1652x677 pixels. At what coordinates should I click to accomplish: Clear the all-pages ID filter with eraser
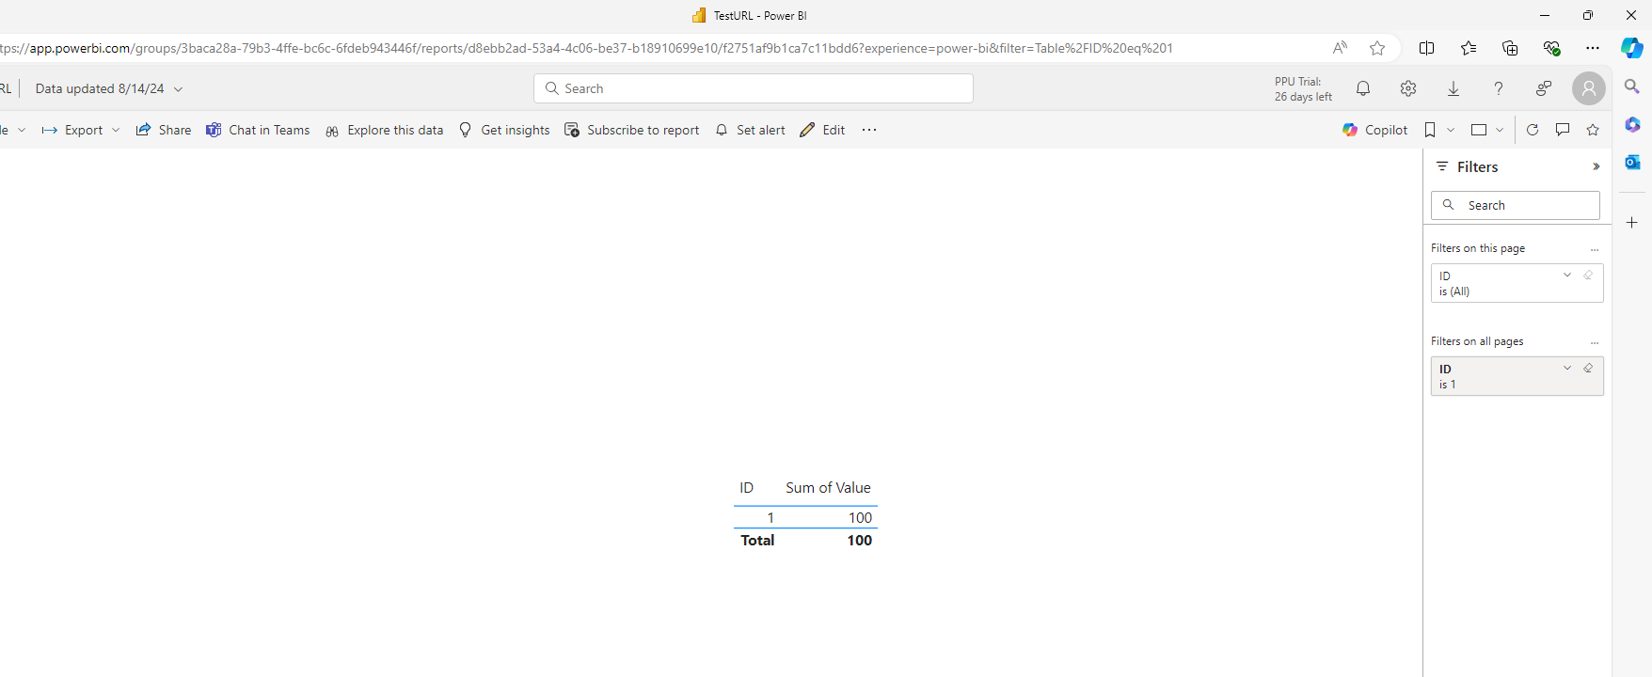(x=1588, y=369)
